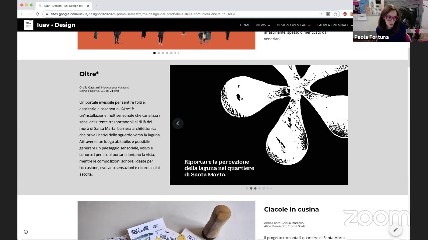Screen dimensions: 428x240
Task: Show the previous slide in the Oltre carousel
Action: 178,123
